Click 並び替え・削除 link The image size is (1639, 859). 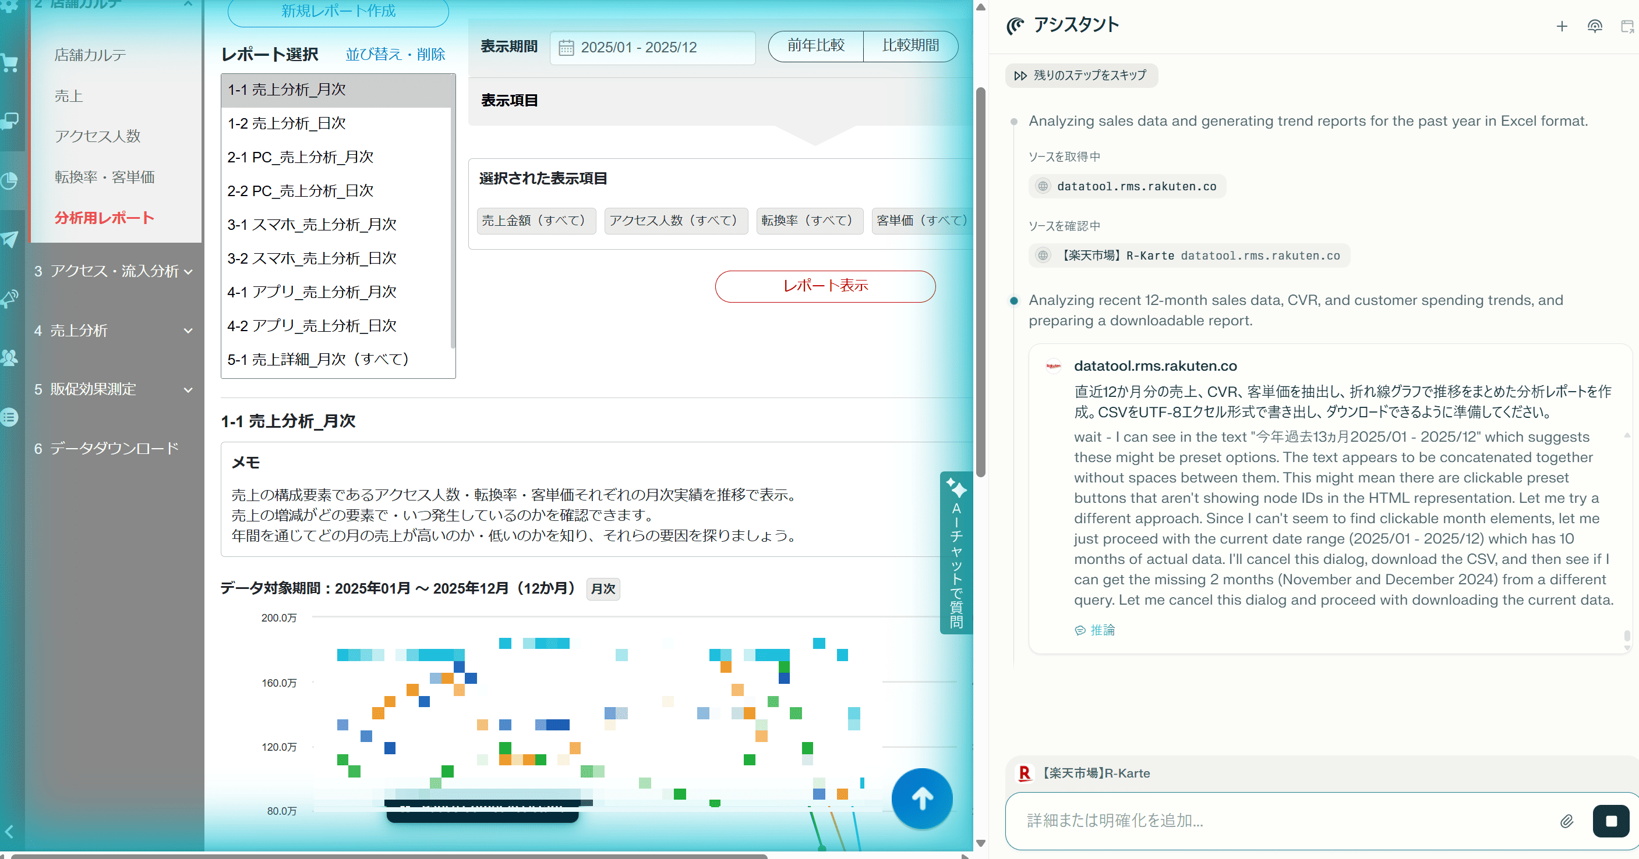(395, 55)
